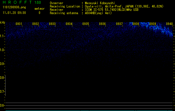This screenshot has width=175, height=111.
Task: Click the 1.0.0 version number
Action: (x=38, y=2)
